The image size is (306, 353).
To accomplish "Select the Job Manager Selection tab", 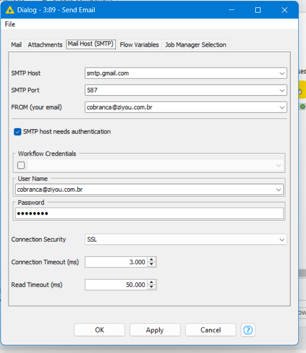I will tap(195, 44).
